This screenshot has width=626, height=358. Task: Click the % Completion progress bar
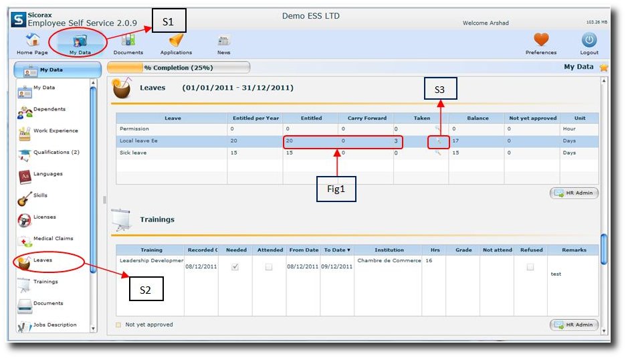tap(179, 68)
